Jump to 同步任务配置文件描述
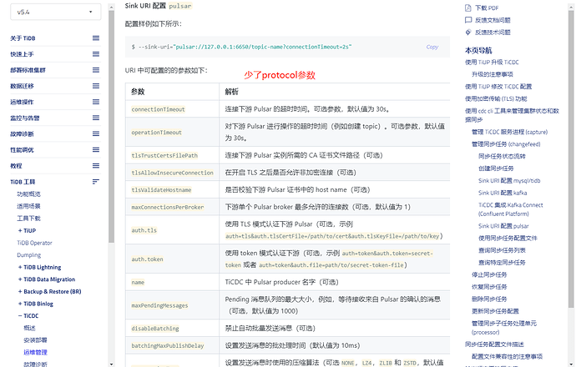 click(494, 344)
